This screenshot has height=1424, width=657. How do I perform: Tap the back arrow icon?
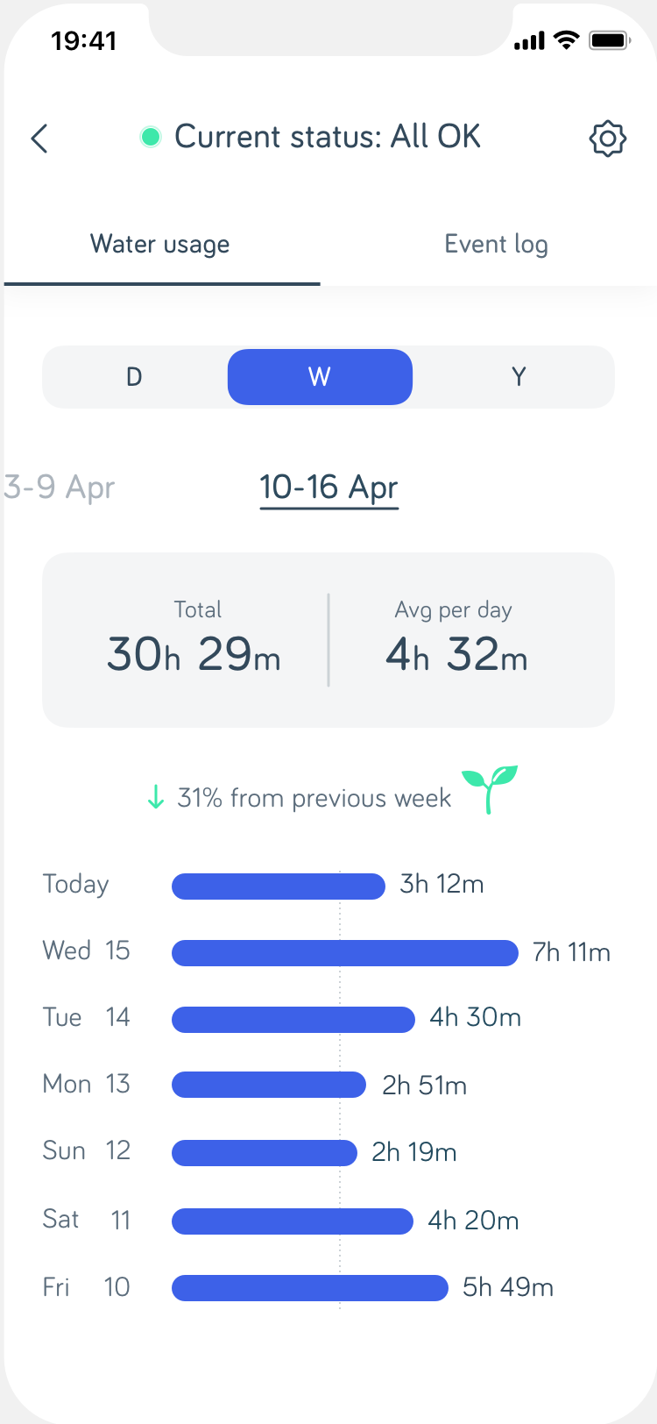tap(39, 139)
